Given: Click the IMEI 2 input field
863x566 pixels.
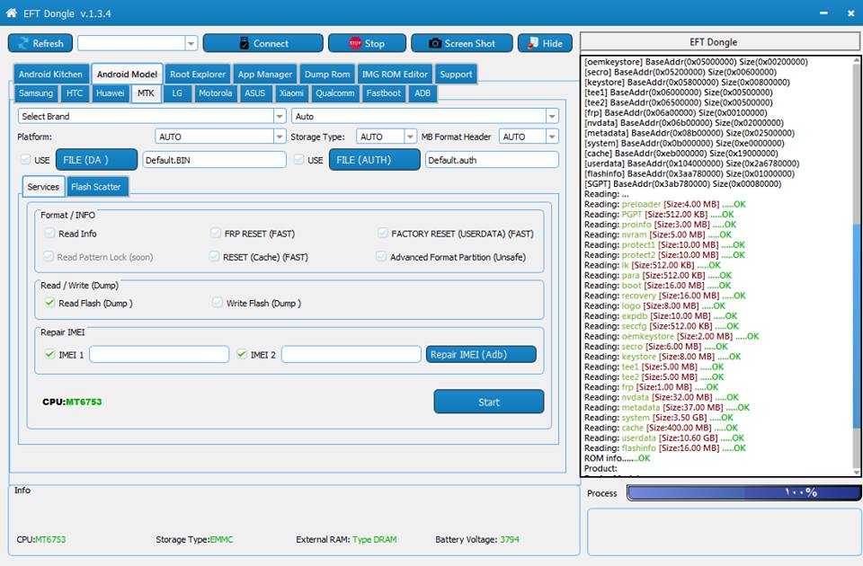Looking at the screenshot, I should [351, 354].
